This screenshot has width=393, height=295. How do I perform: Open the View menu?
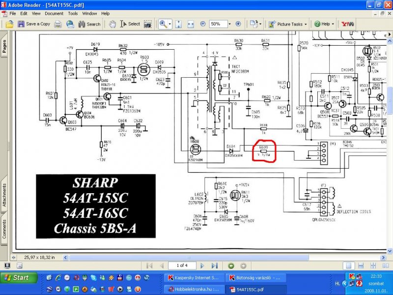coord(36,14)
